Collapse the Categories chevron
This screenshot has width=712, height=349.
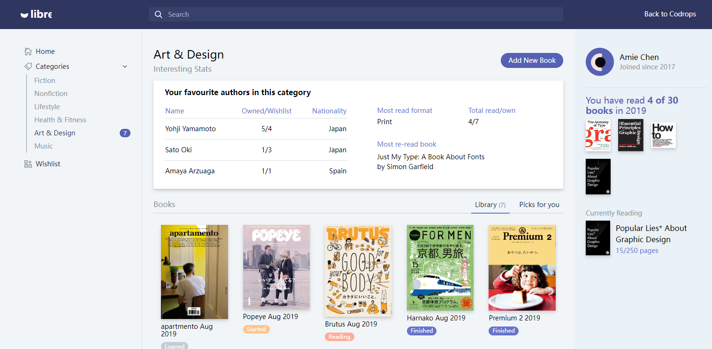125,67
